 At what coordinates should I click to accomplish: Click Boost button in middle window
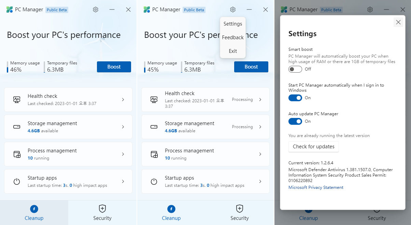251,67
